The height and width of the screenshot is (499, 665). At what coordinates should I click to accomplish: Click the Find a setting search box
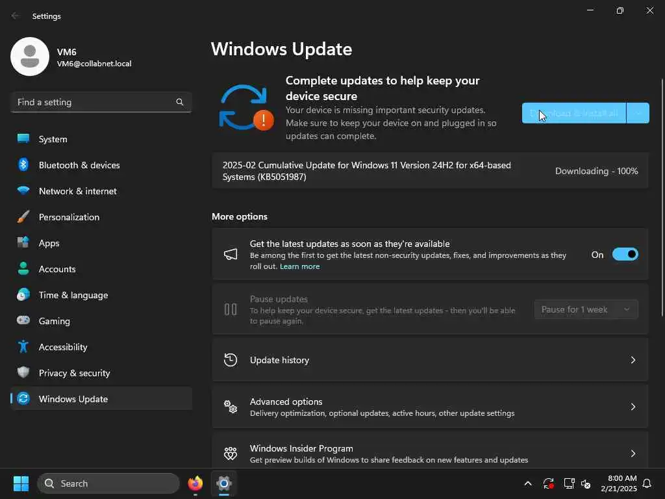point(101,102)
